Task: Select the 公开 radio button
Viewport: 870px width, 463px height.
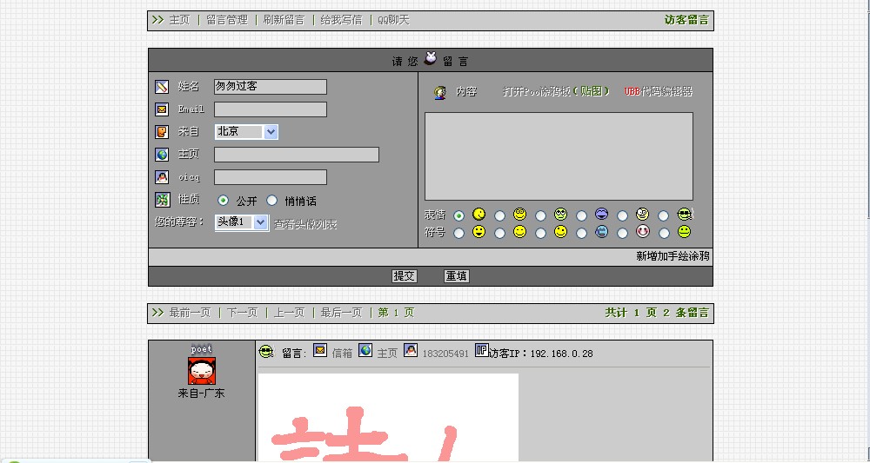Action: click(x=223, y=201)
